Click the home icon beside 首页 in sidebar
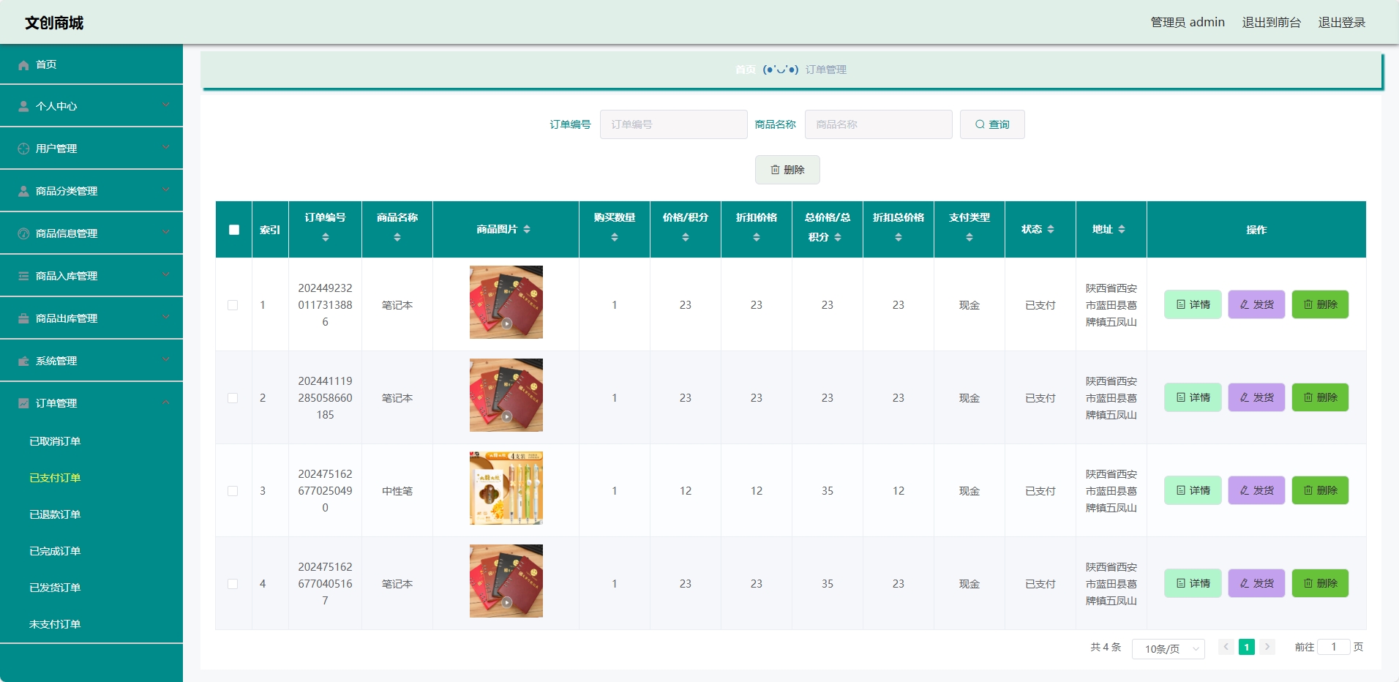The width and height of the screenshot is (1399, 682). pos(23,65)
